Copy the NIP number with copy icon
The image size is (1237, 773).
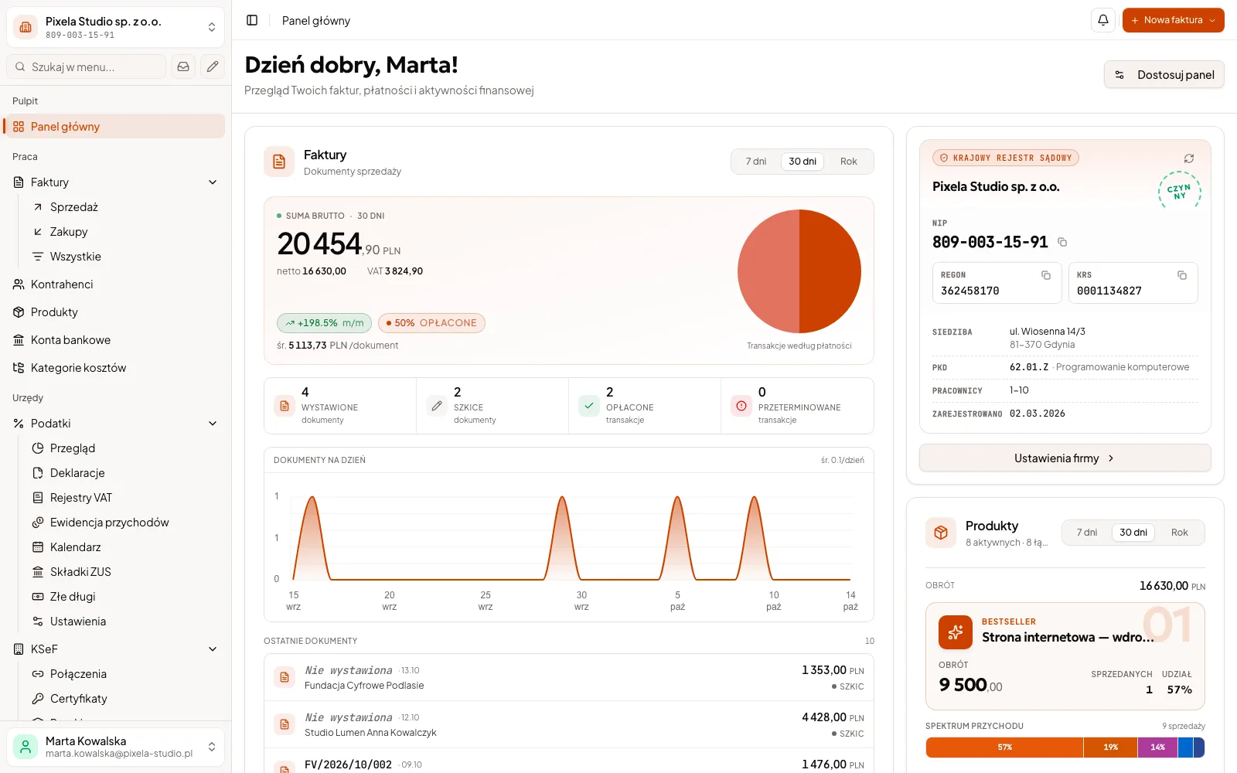[x=1062, y=242]
